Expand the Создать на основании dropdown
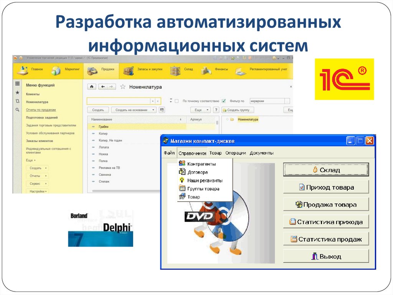This screenshot has width=393, height=295. (153, 110)
